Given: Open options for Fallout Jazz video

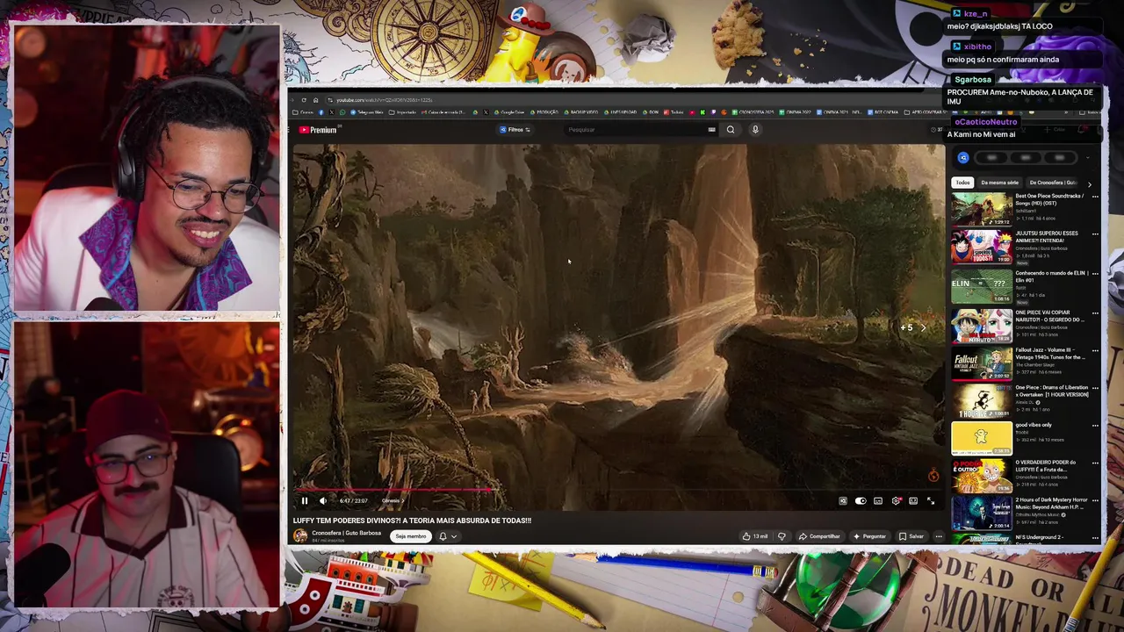Looking at the screenshot, I should coord(1095,350).
